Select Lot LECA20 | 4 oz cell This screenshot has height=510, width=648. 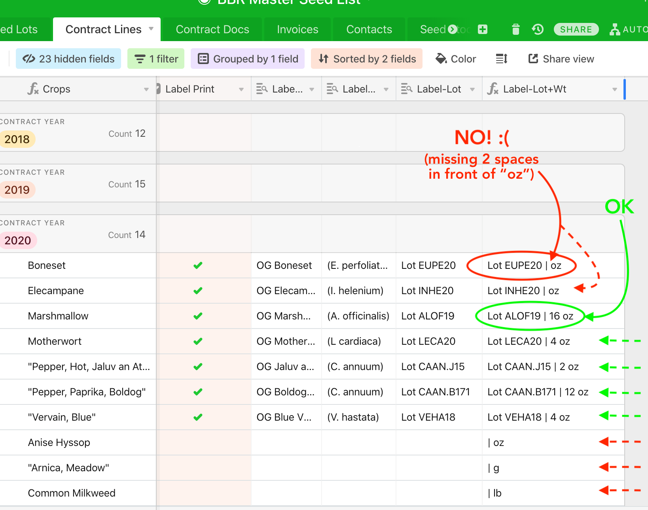(553, 341)
